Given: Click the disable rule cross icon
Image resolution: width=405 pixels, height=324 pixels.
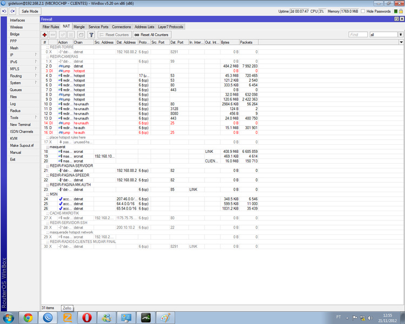Looking at the screenshot, I should coord(71,35).
